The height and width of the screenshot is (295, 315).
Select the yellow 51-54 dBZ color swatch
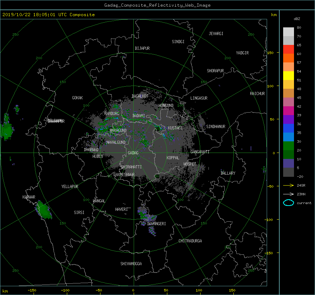(288, 76)
